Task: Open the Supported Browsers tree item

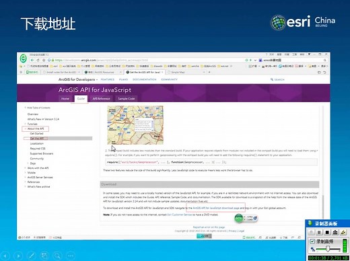Action: [x=42, y=153]
